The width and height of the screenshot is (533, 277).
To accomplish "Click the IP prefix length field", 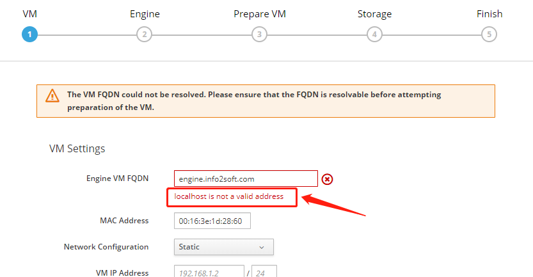I will (x=264, y=271).
